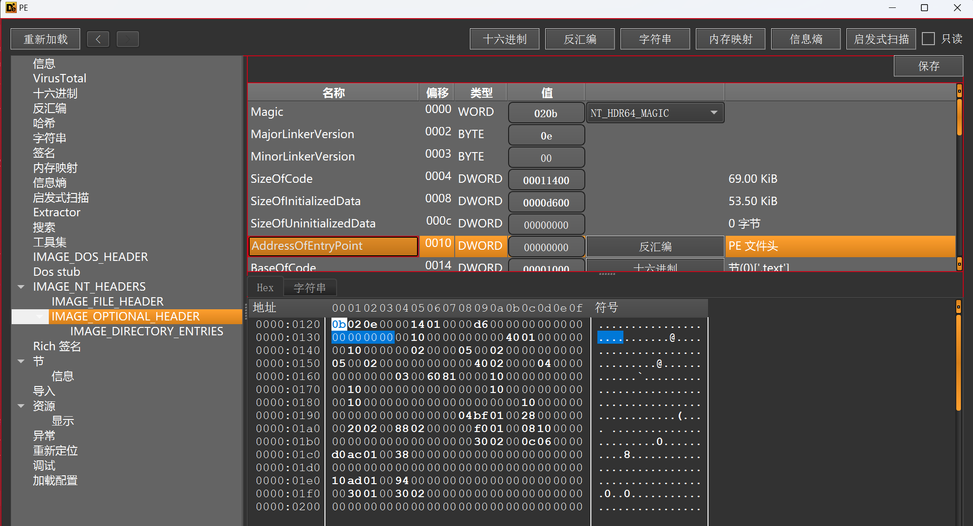The height and width of the screenshot is (526, 973).
Task: Select 显示 under the 资源 node
Action: (x=63, y=421)
